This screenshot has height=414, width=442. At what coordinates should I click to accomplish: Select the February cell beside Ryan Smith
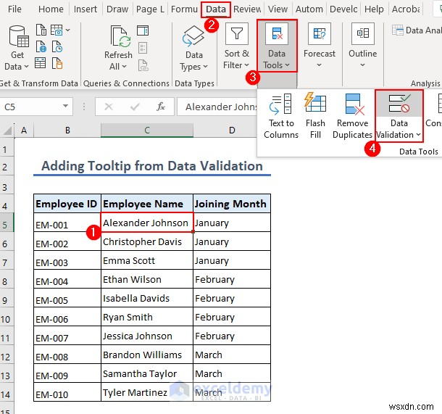click(x=232, y=317)
